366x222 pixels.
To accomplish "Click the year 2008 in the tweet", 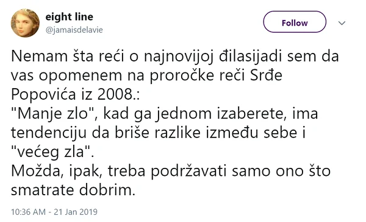I will 115,94.
